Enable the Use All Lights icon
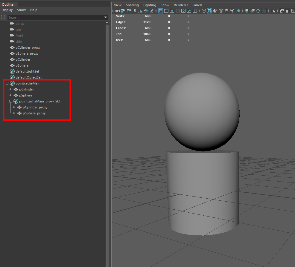Image resolution: width=295 pixels, height=267 pixels. (232, 11)
